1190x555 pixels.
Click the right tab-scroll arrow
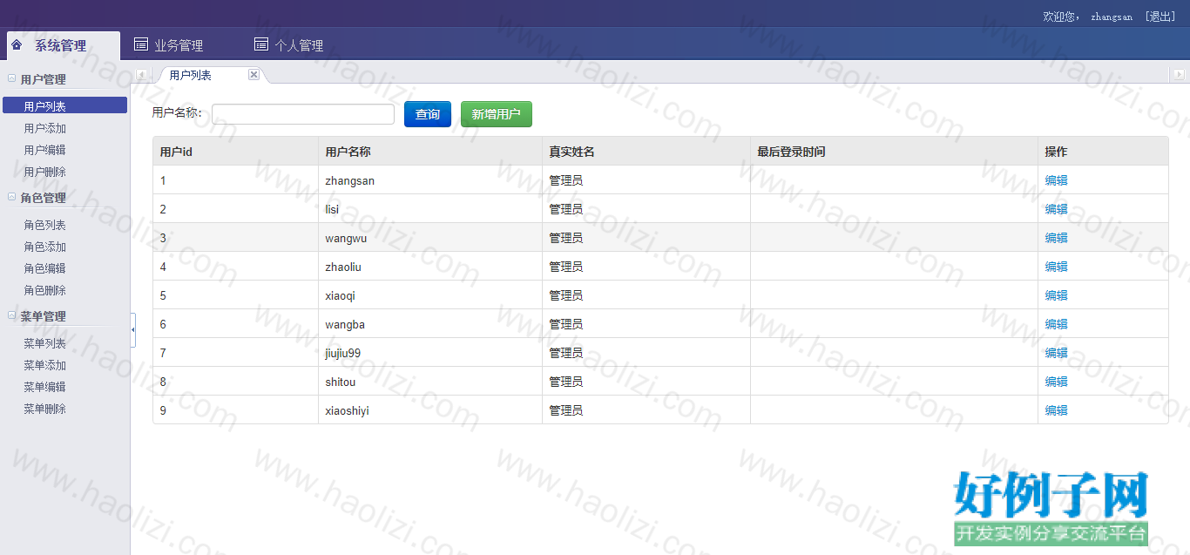[1179, 76]
